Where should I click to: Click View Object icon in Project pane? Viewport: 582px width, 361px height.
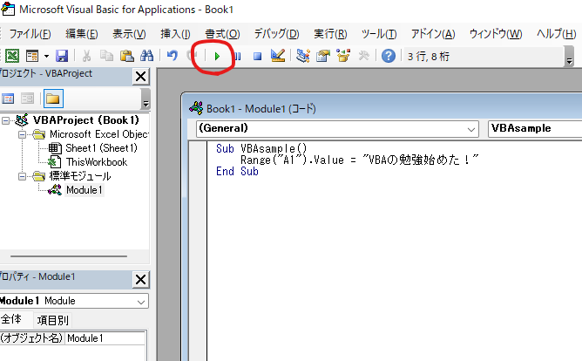28,99
